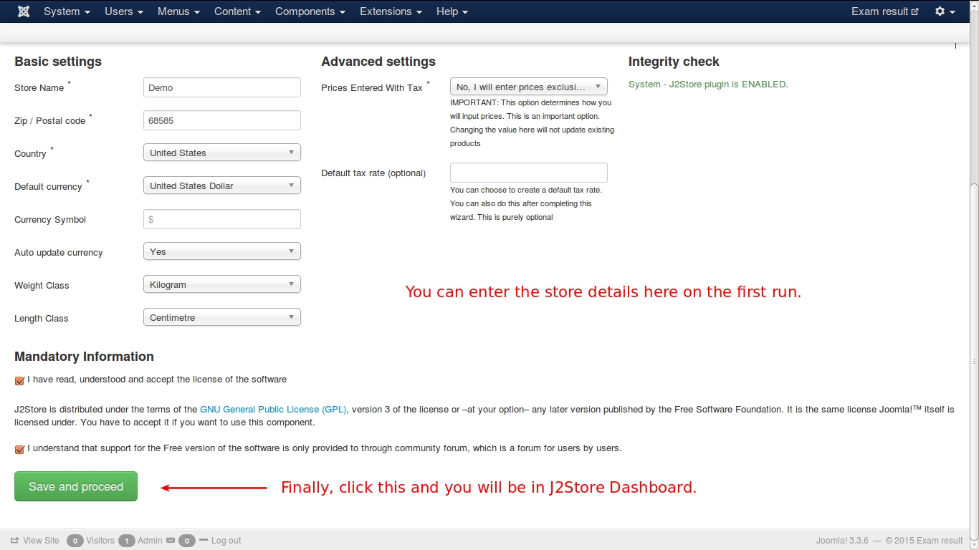The height and width of the screenshot is (550, 979).
Task: Click the Log out dash icon
Action: pos(204,540)
